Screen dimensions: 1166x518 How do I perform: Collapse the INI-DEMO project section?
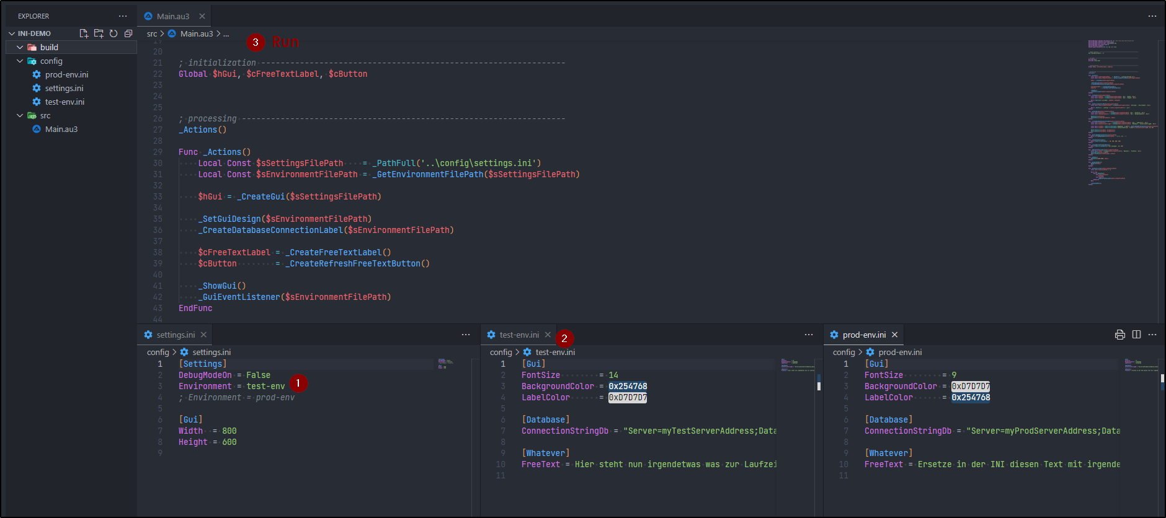point(12,33)
